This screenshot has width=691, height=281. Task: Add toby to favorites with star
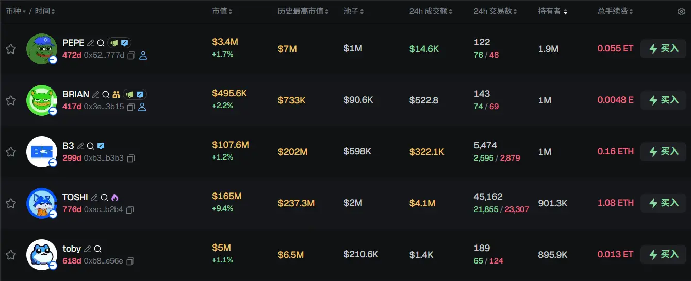(x=10, y=255)
